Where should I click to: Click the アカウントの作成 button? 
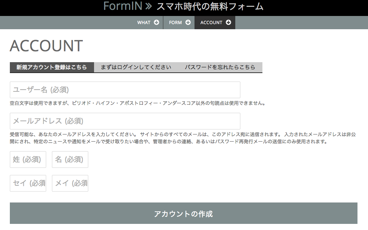pos(184,213)
